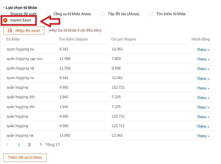
Task: Select page 1 in pagination
Action: tap(19, 145)
